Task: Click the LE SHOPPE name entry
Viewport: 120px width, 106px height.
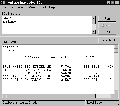Action: [11, 73]
